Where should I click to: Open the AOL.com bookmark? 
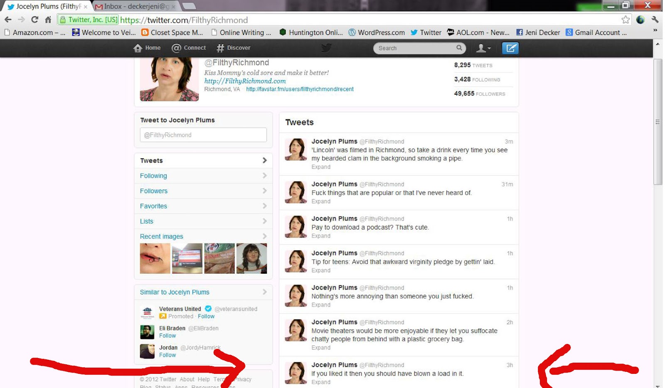(478, 32)
